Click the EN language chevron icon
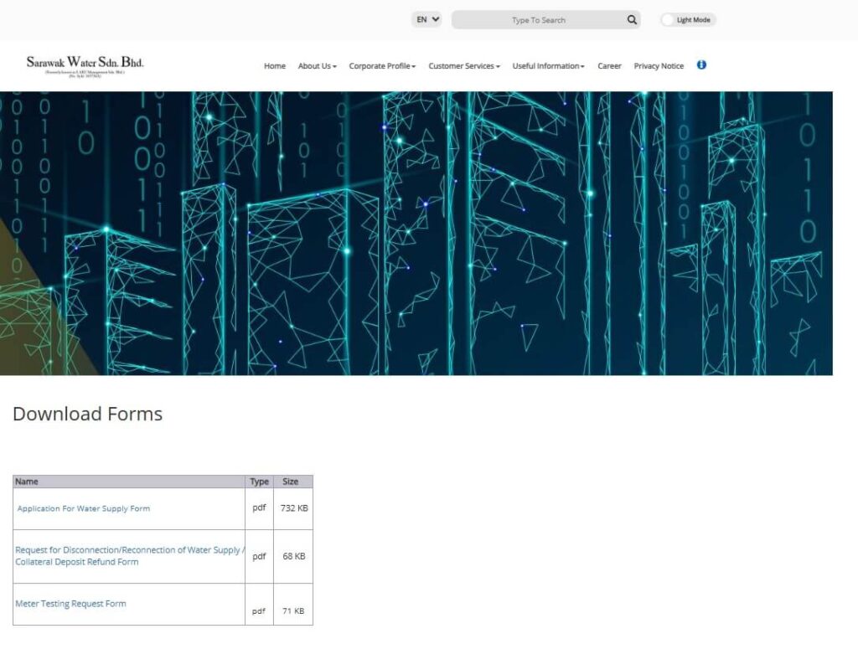This screenshot has width=858, height=654. [x=435, y=19]
